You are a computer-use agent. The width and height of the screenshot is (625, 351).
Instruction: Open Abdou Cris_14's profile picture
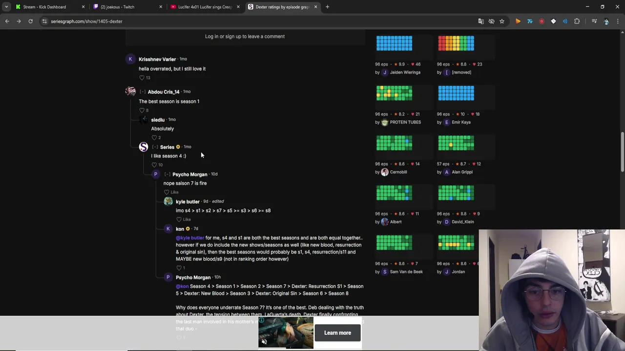pyautogui.click(x=130, y=92)
